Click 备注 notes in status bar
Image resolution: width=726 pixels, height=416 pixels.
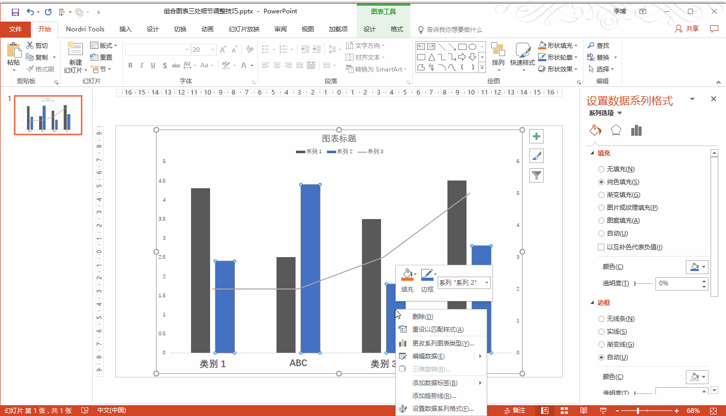pos(514,410)
